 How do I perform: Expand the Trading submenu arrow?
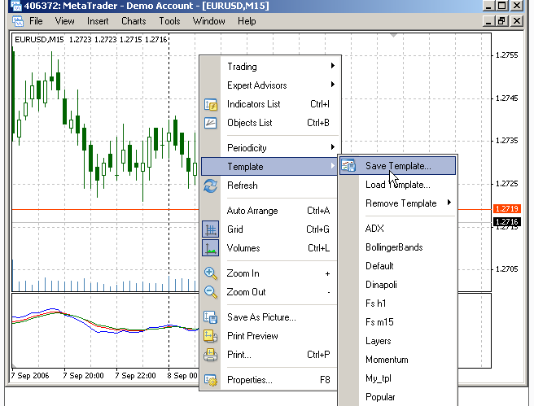[333, 66]
